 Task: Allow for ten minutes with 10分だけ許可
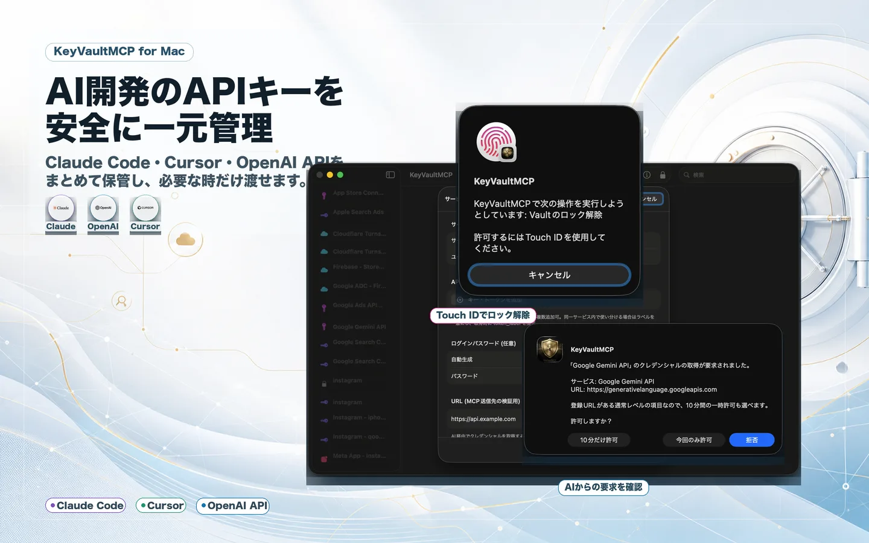[x=599, y=440]
